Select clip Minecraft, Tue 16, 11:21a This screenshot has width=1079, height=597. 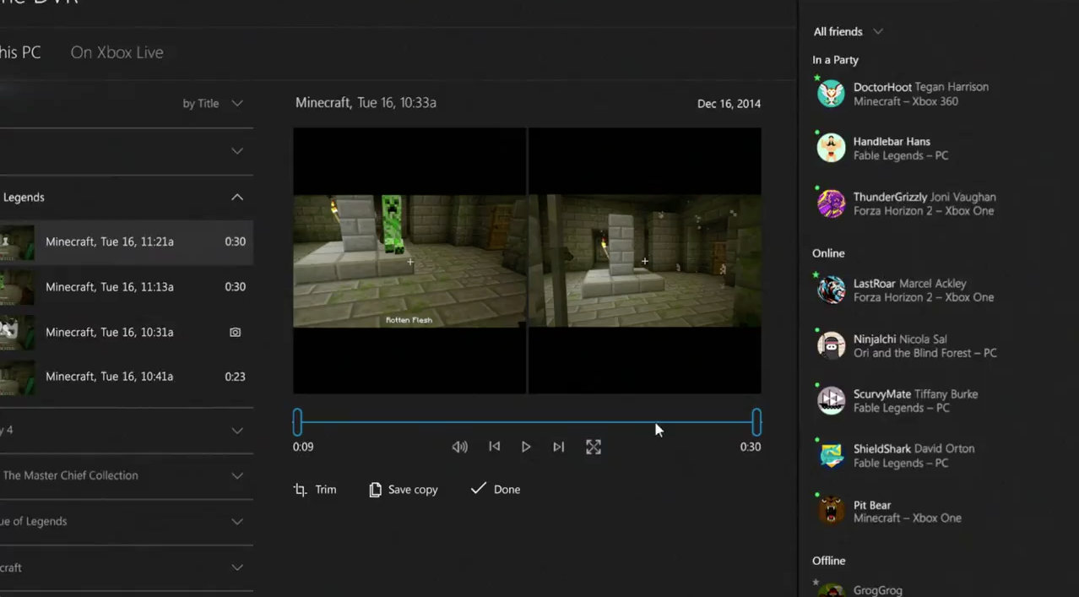(x=127, y=242)
